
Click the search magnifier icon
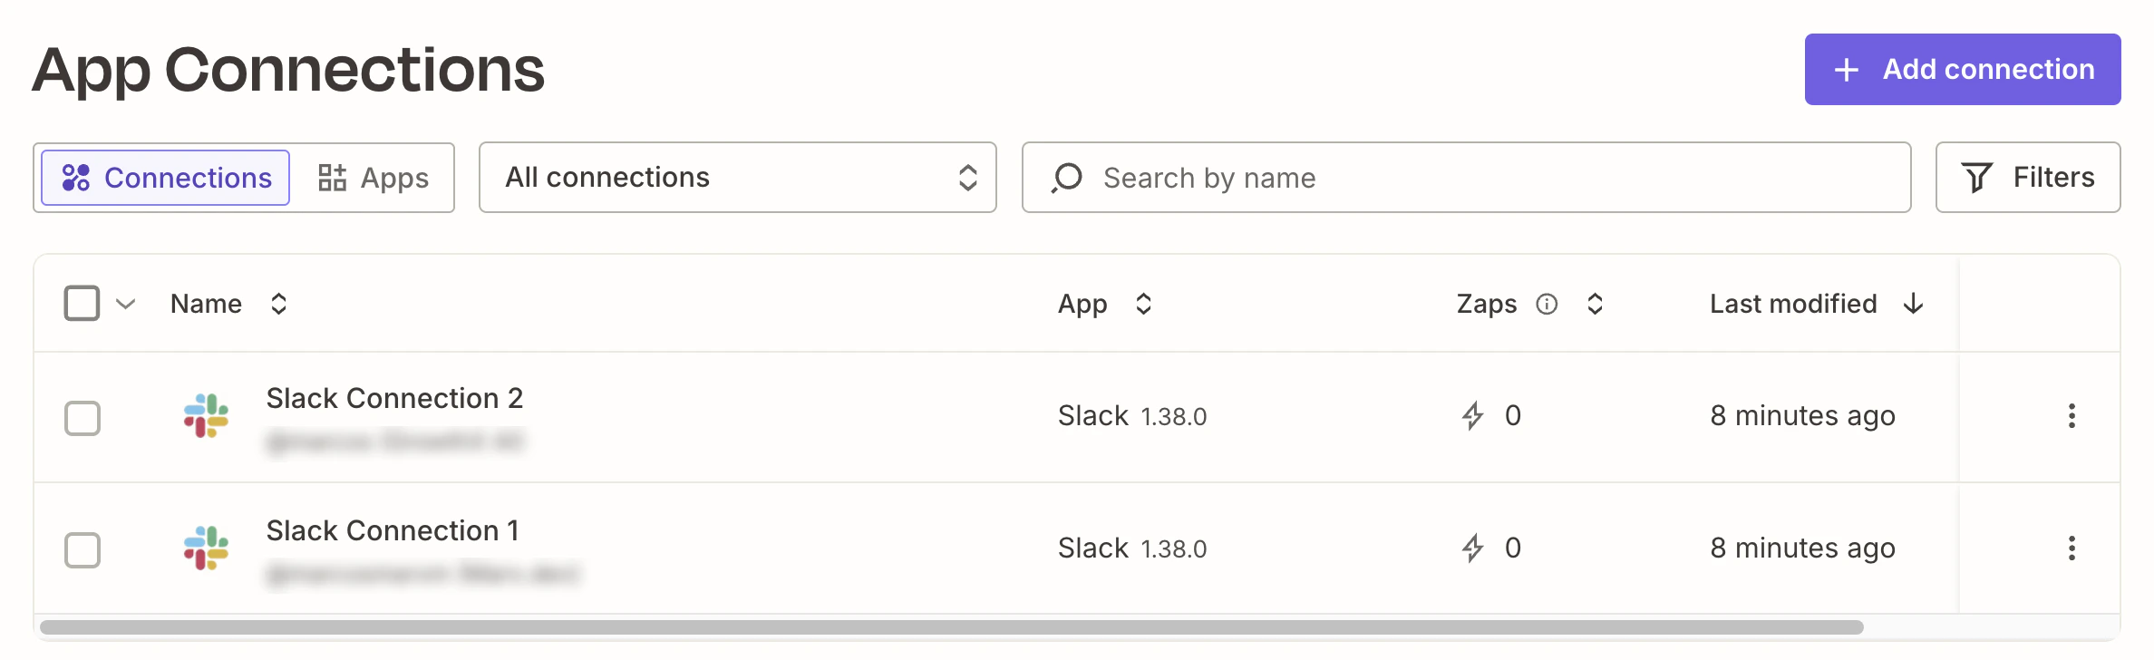[1067, 178]
